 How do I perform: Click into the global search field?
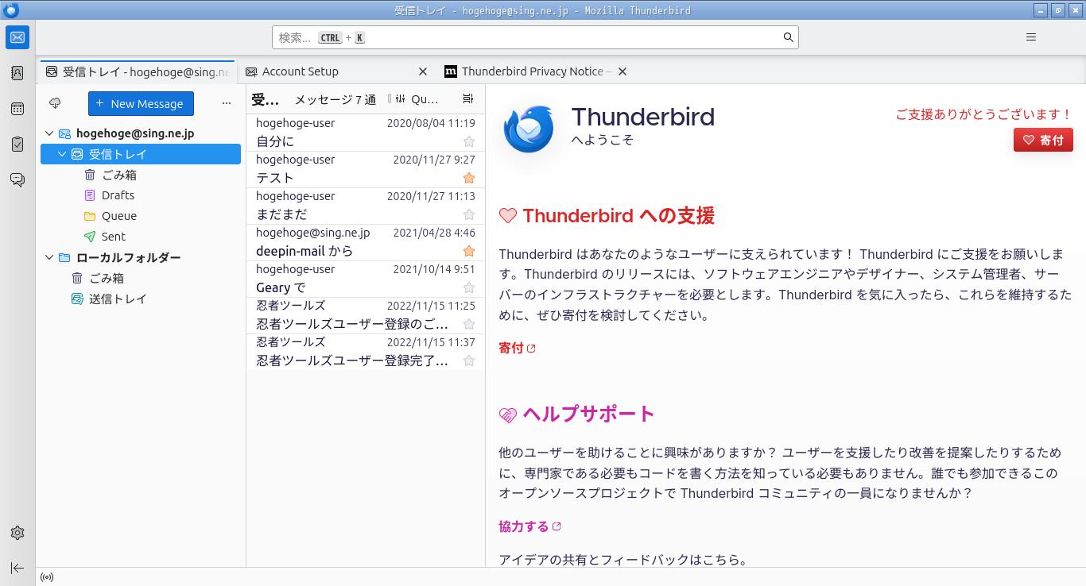(x=535, y=37)
